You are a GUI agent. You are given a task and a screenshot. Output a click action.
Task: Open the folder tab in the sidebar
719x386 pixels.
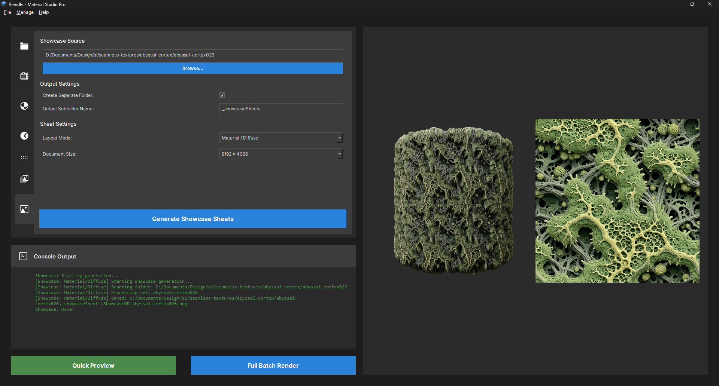[24, 46]
